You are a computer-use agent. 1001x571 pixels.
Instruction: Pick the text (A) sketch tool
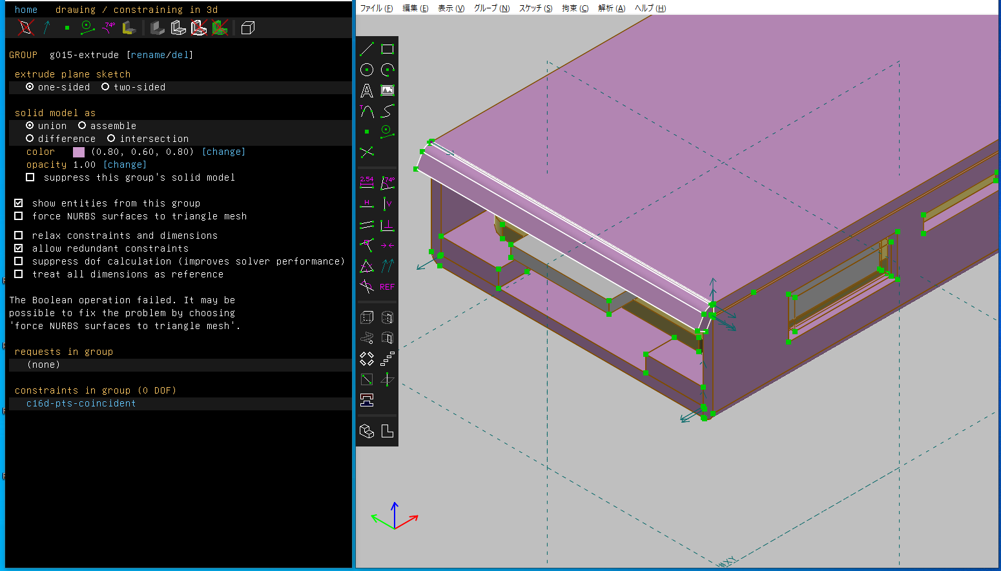pos(367,91)
